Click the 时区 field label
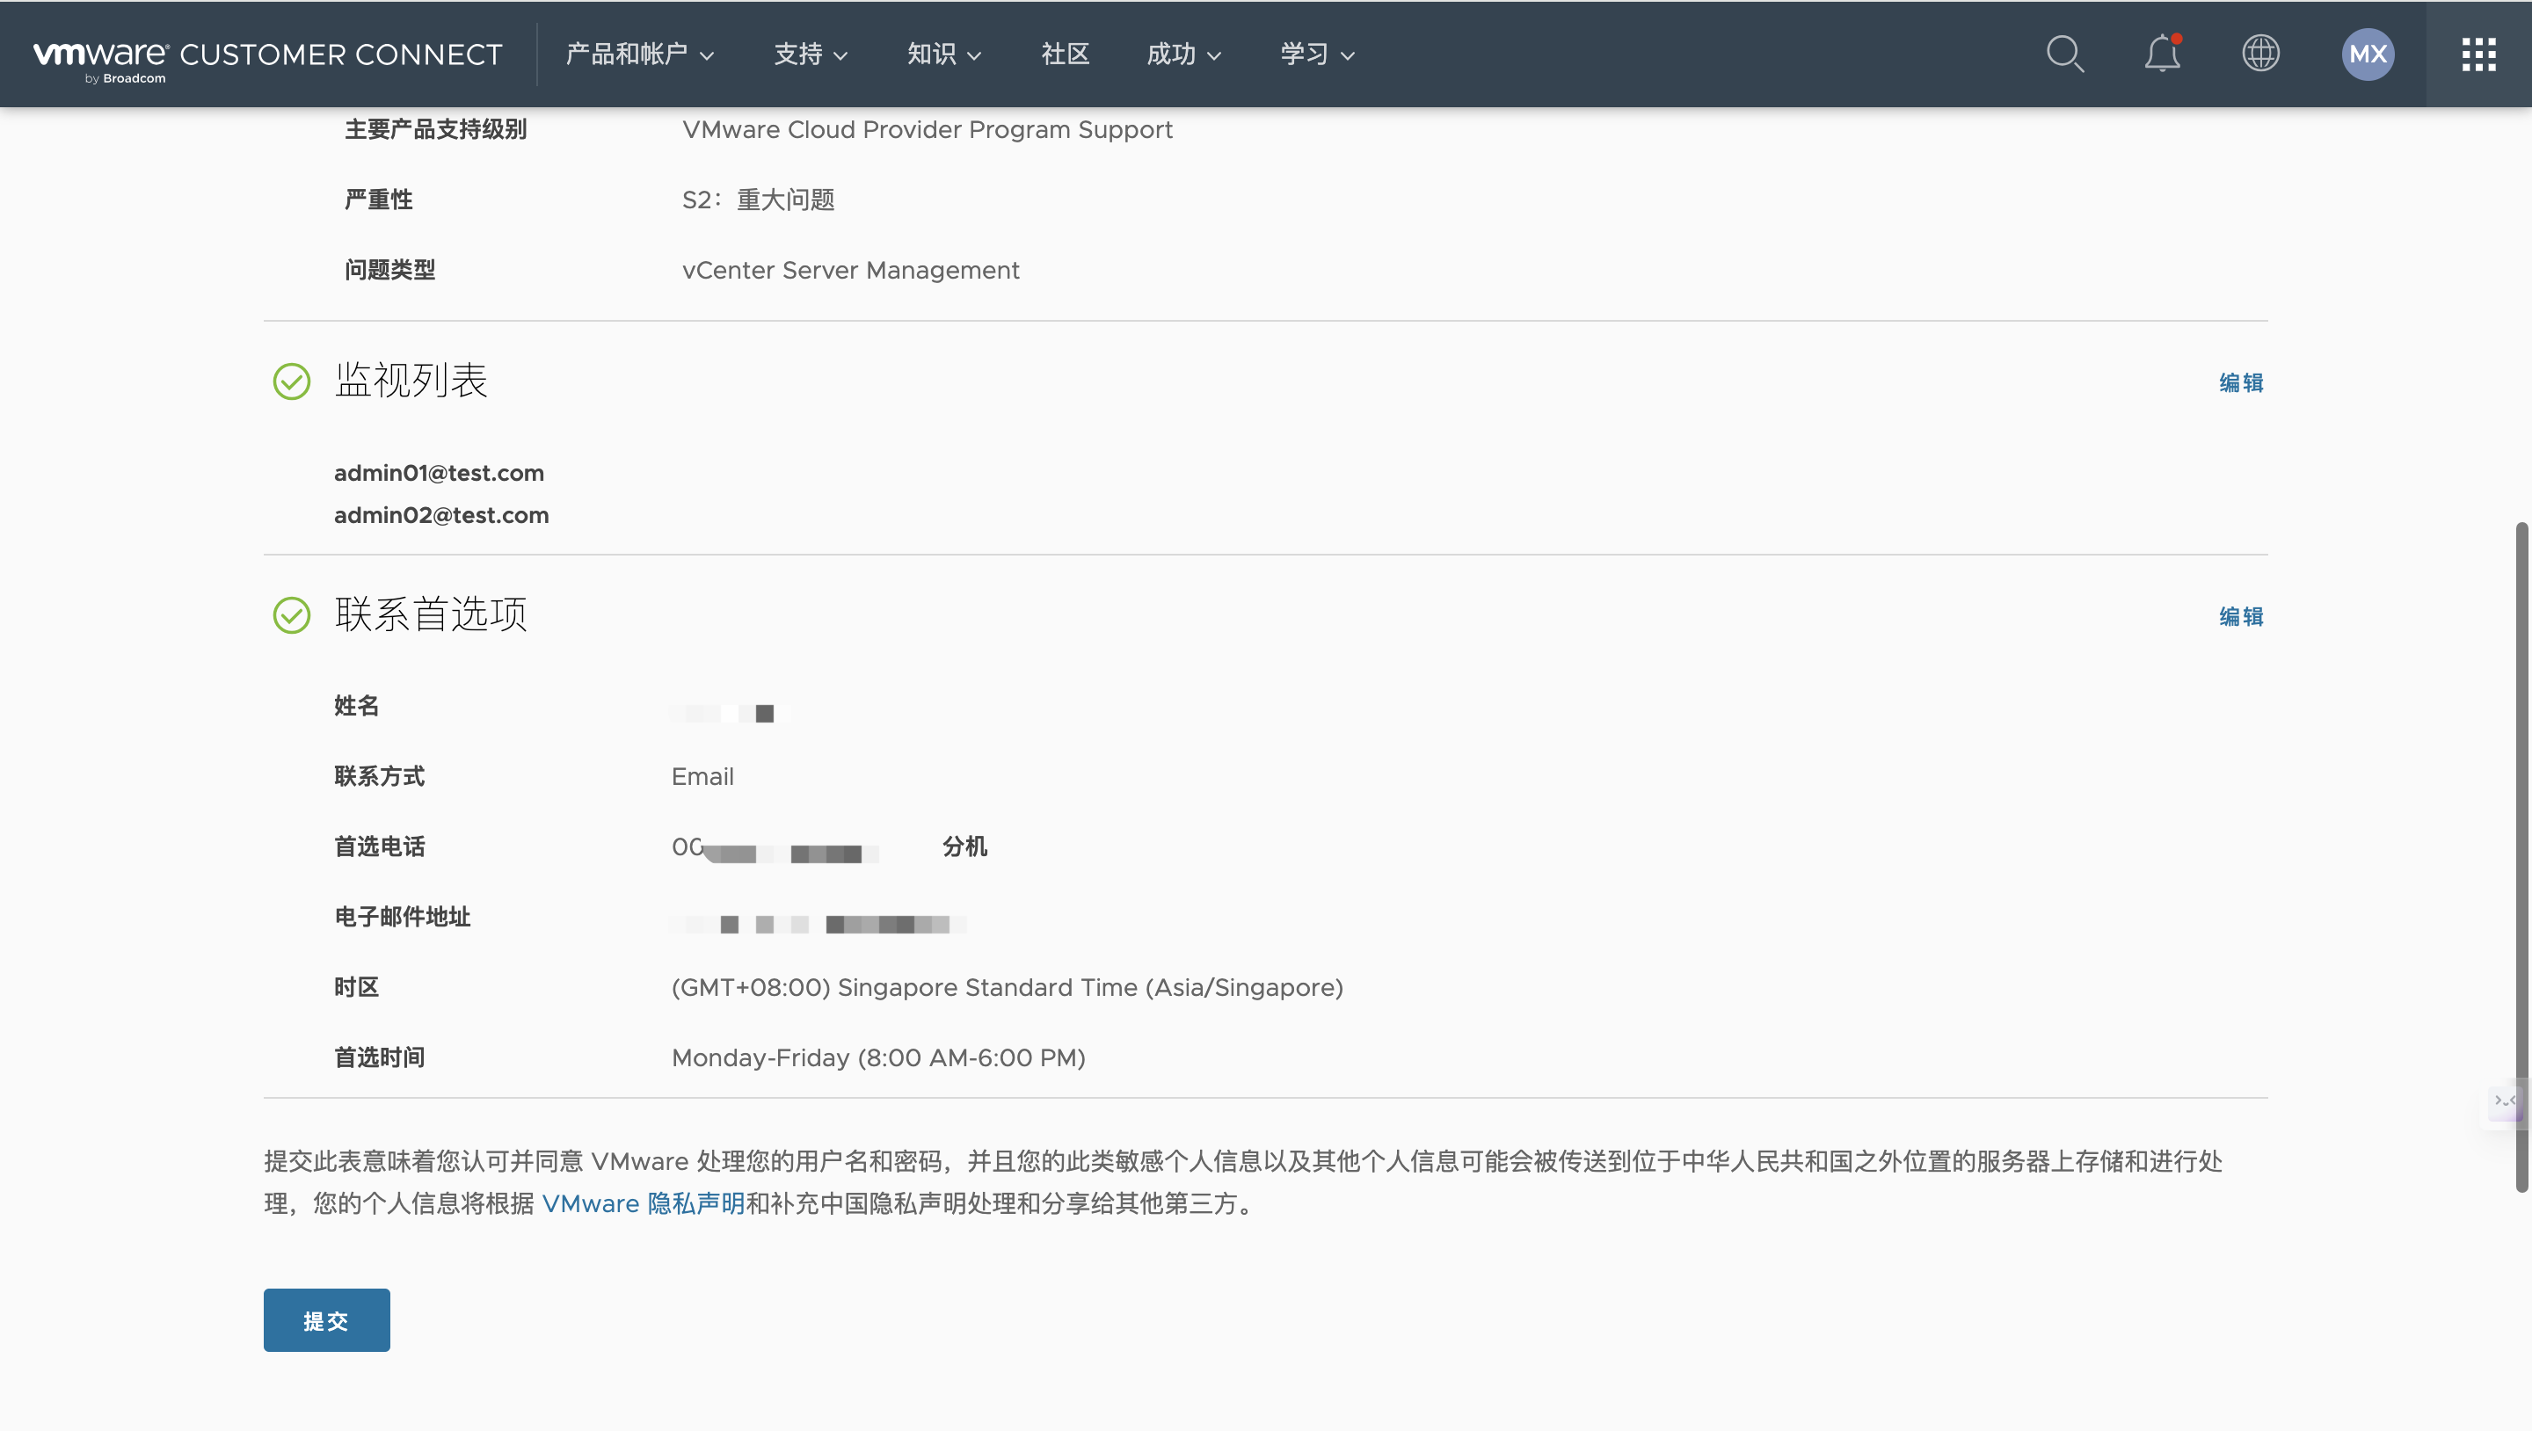This screenshot has height=1431, width=2532. [357, 988]
